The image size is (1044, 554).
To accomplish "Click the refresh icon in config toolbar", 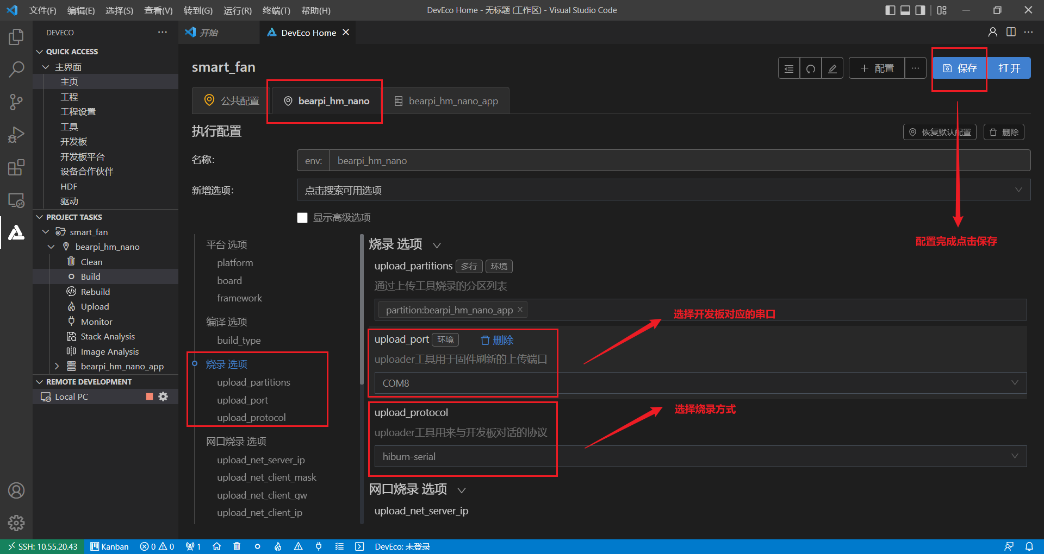I will pyautogui.click(x=811, y=68).
